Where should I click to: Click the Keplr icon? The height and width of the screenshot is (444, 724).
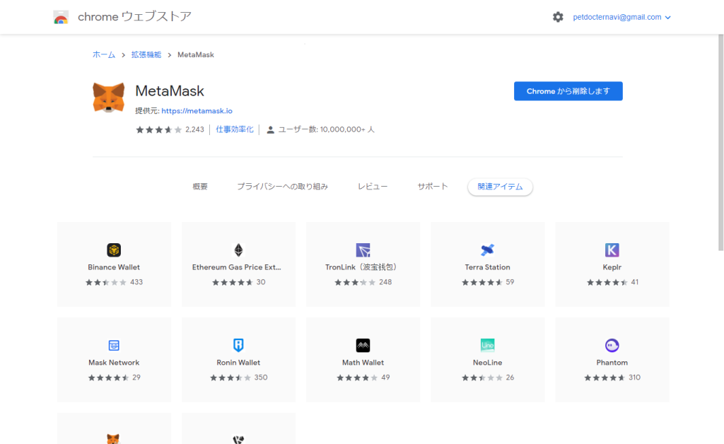(x=612, y=250)
